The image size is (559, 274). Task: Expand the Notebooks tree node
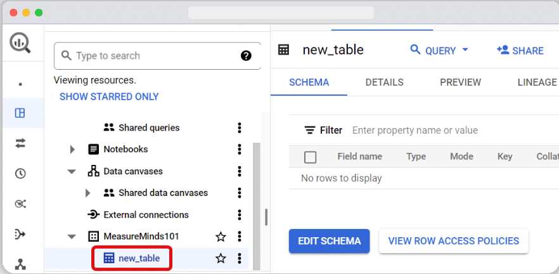click(x=72, y=150)
